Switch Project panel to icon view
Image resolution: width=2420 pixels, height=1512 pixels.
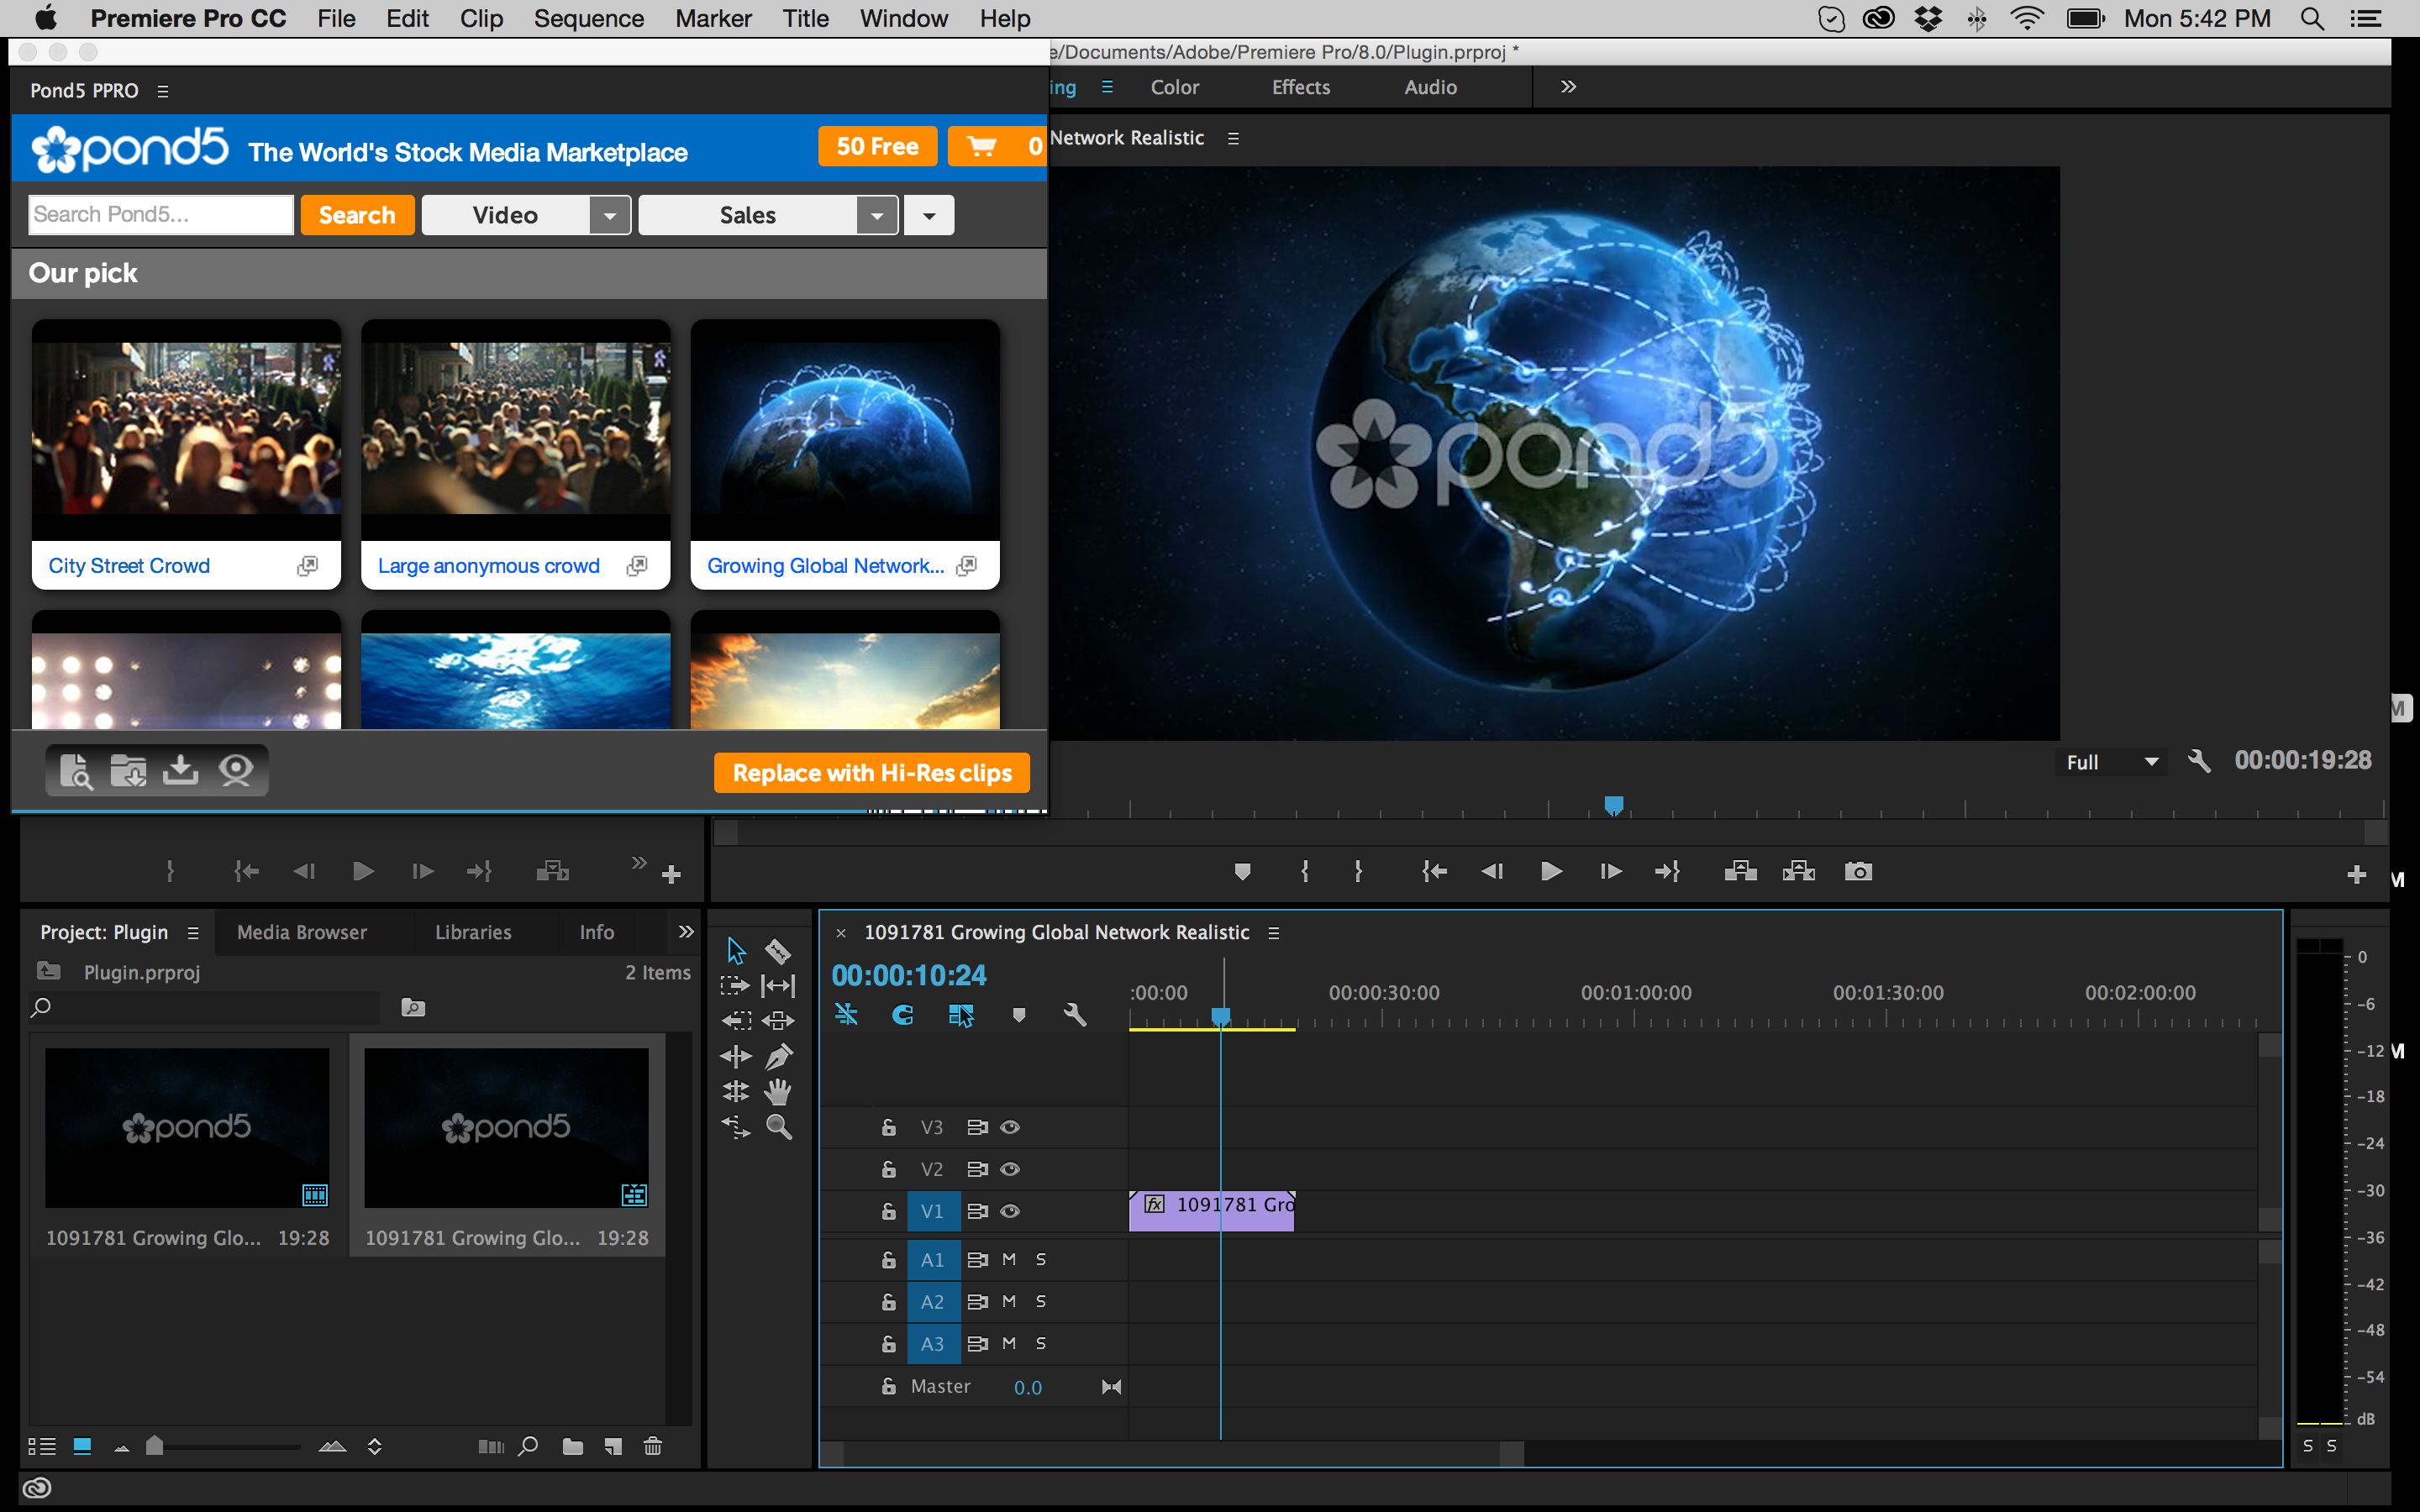point(83,1446)
